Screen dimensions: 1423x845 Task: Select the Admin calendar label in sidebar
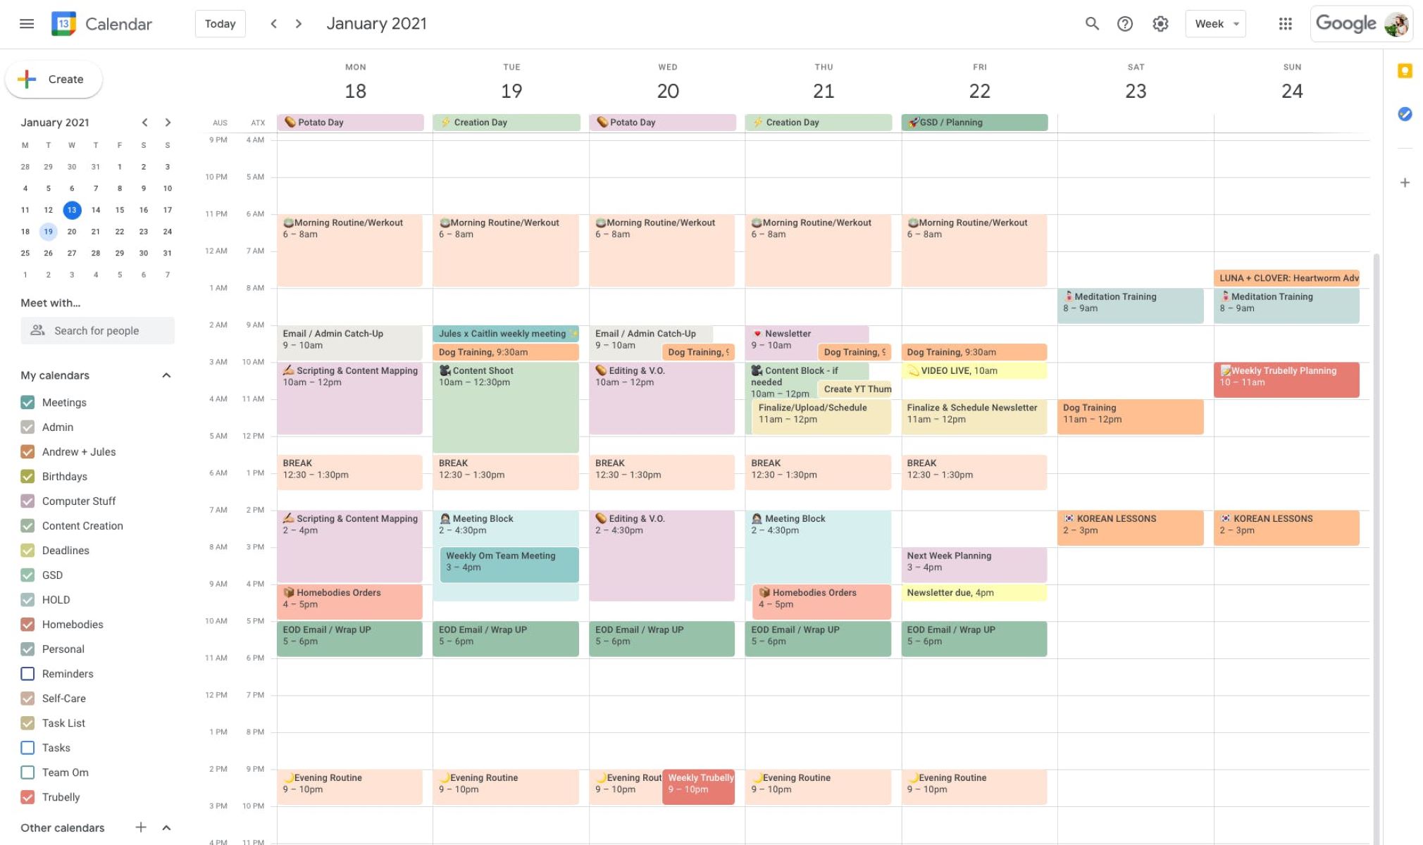point(56,427)
